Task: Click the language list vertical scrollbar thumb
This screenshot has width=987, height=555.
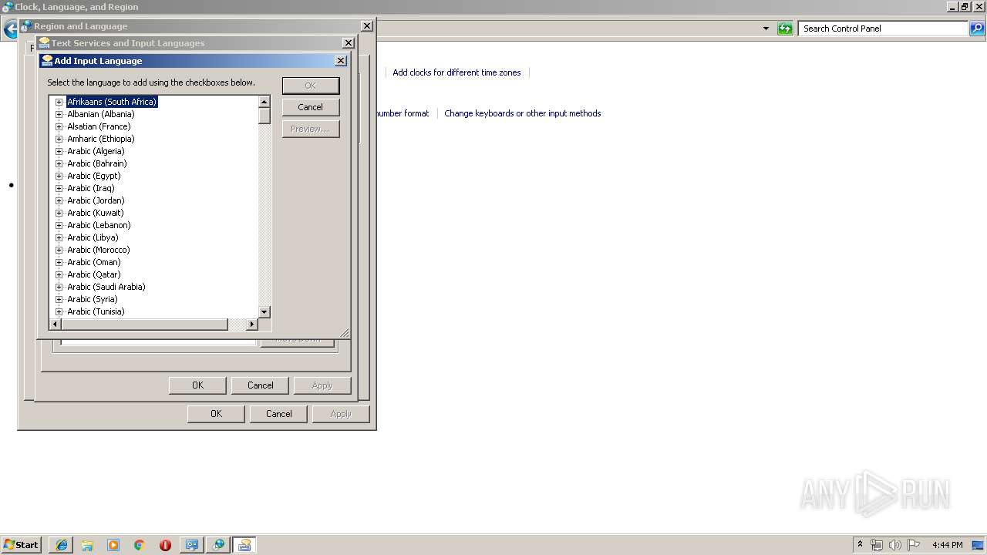Action: coord(264,116)
